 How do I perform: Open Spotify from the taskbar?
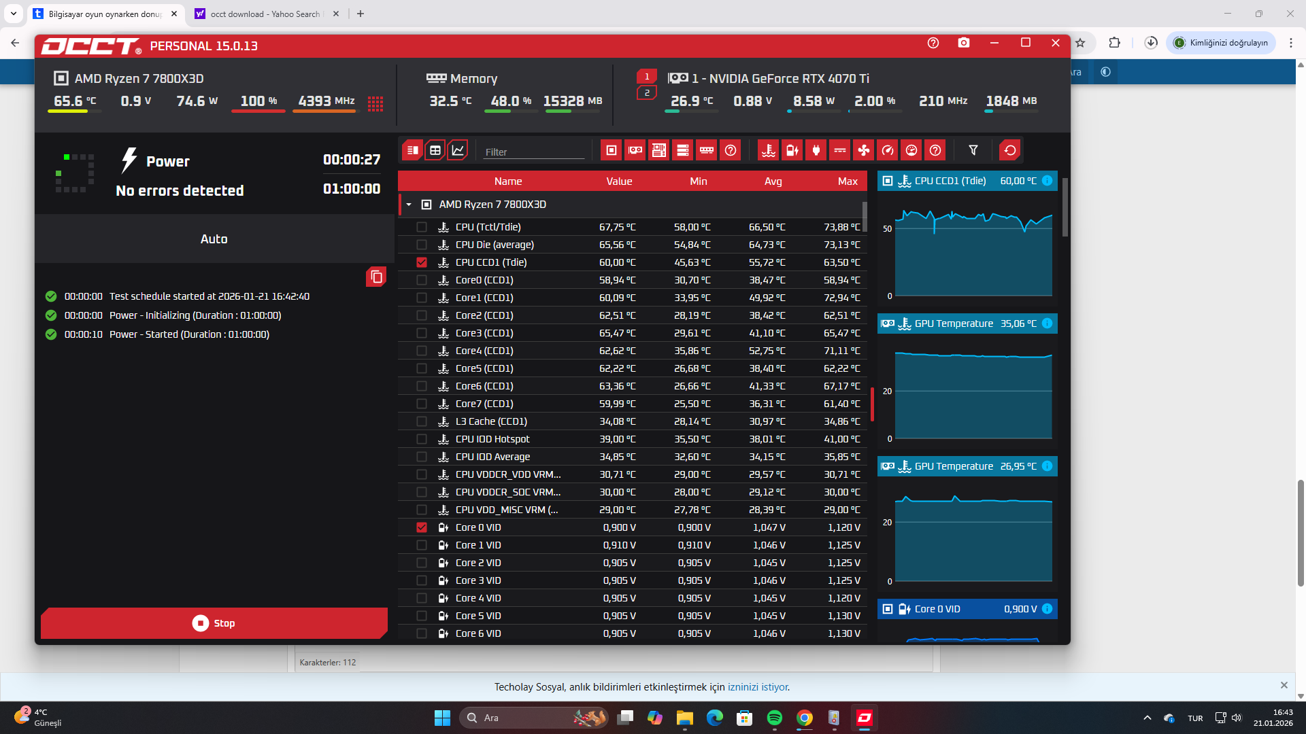[774, 718]
